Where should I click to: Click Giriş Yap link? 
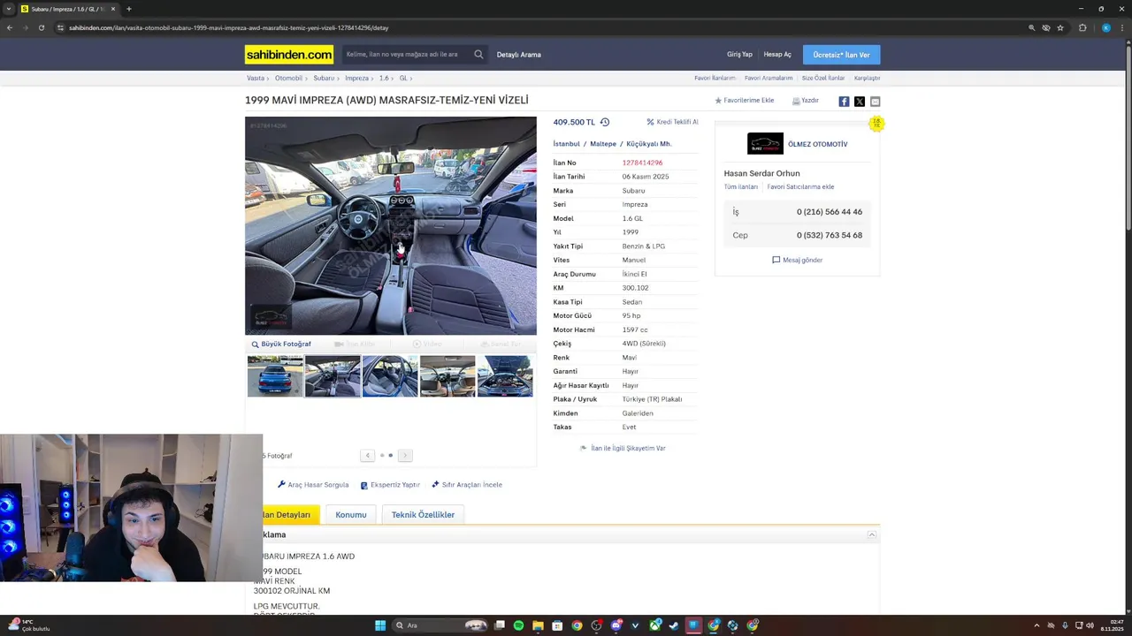tap(739, 55)
